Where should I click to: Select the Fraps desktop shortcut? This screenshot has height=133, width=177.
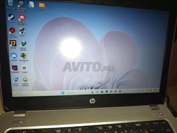[x=22, y=30]
